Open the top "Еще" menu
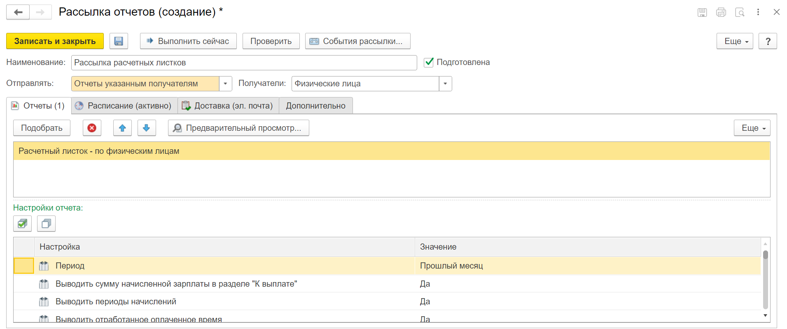 (x=735, y=41)
